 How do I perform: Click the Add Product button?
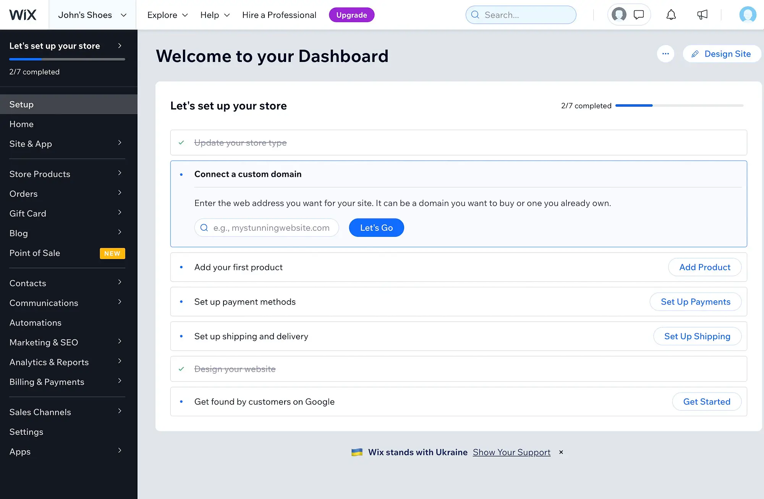tap(704, 267)
